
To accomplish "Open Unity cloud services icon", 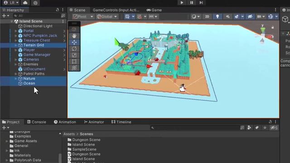I will pos(25,3).
